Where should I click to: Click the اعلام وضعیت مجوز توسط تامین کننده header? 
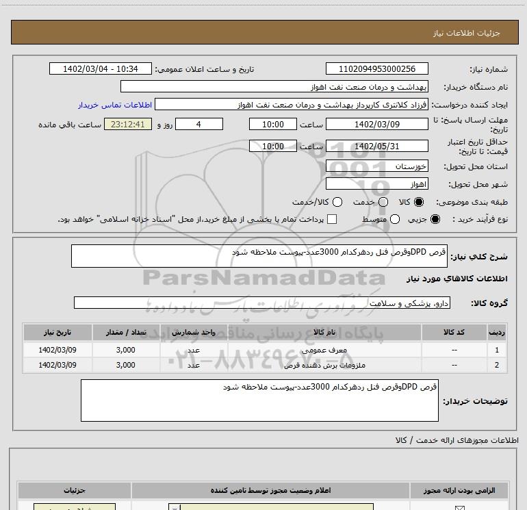(270, 491)
